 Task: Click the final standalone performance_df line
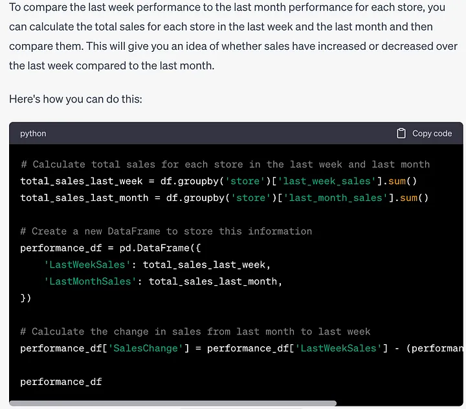click(61, 382)
